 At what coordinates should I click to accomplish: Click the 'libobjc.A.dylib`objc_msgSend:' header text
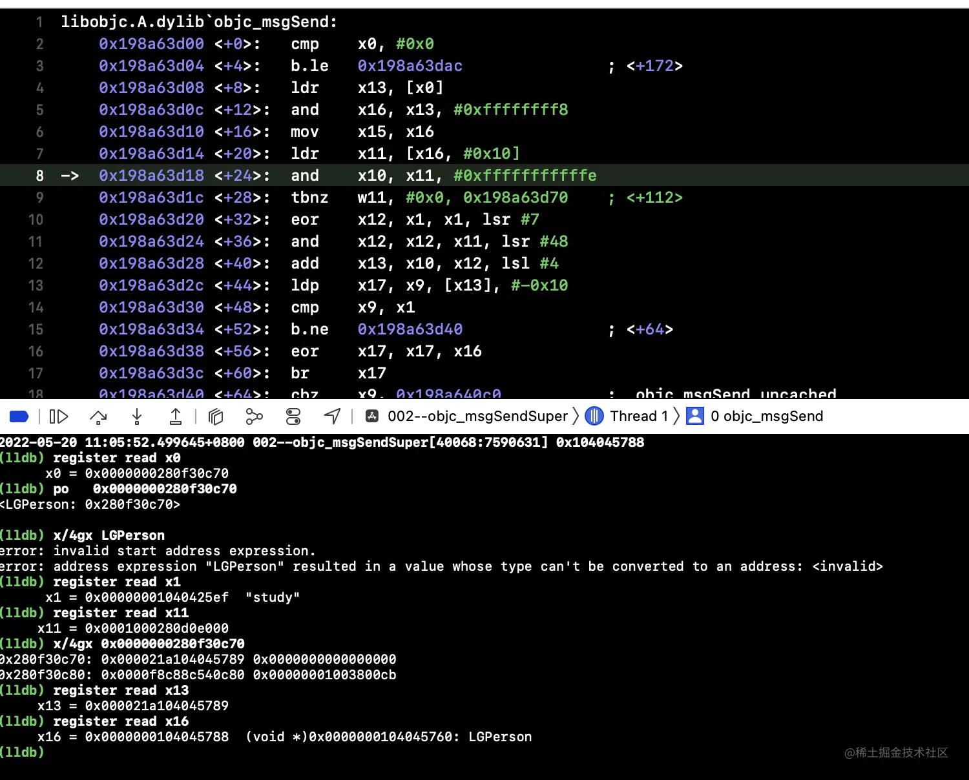point(199,22)
